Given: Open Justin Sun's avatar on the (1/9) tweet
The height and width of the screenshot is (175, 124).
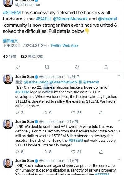Looking at the screenshot, I should point(8,79).
